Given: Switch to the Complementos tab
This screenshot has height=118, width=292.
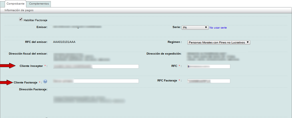Looking at the screenshot, I should 39,4.
